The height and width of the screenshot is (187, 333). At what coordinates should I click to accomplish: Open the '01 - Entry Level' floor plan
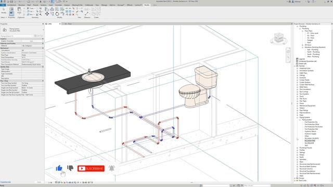point(313,33)
